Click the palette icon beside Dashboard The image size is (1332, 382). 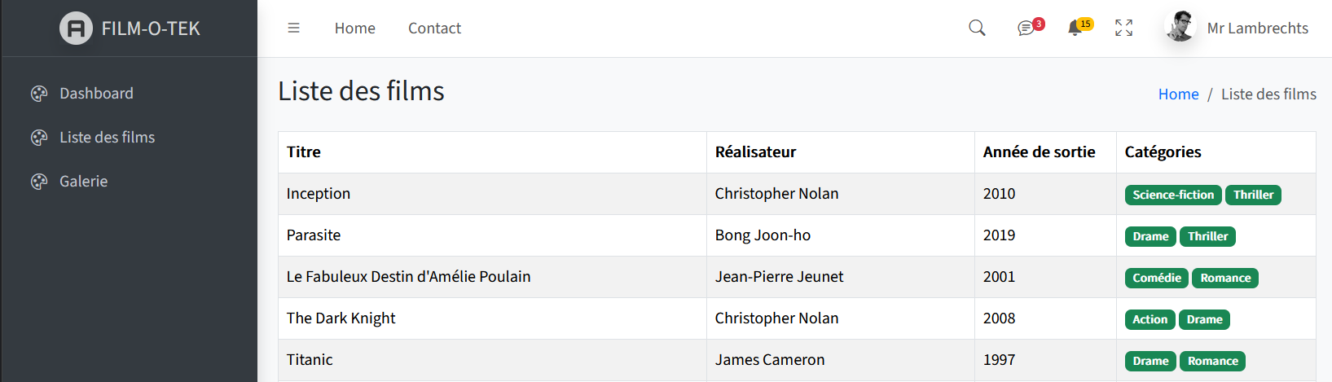[x=39, y=94]
